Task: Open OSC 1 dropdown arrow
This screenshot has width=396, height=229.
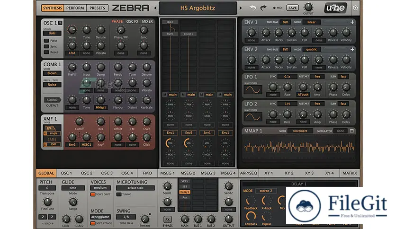Action: click(60, 23)
